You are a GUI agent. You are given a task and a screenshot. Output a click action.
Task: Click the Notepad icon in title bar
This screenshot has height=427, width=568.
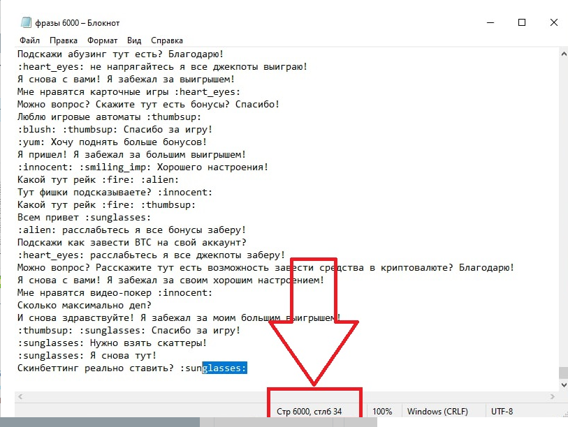(x=26, y=22)
